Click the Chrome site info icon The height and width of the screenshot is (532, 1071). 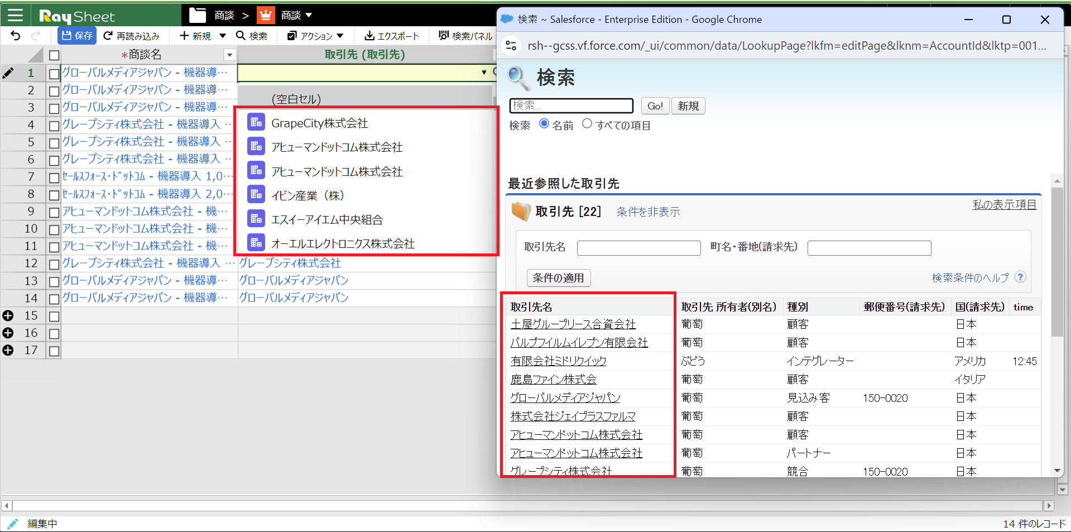coord(511,46)
